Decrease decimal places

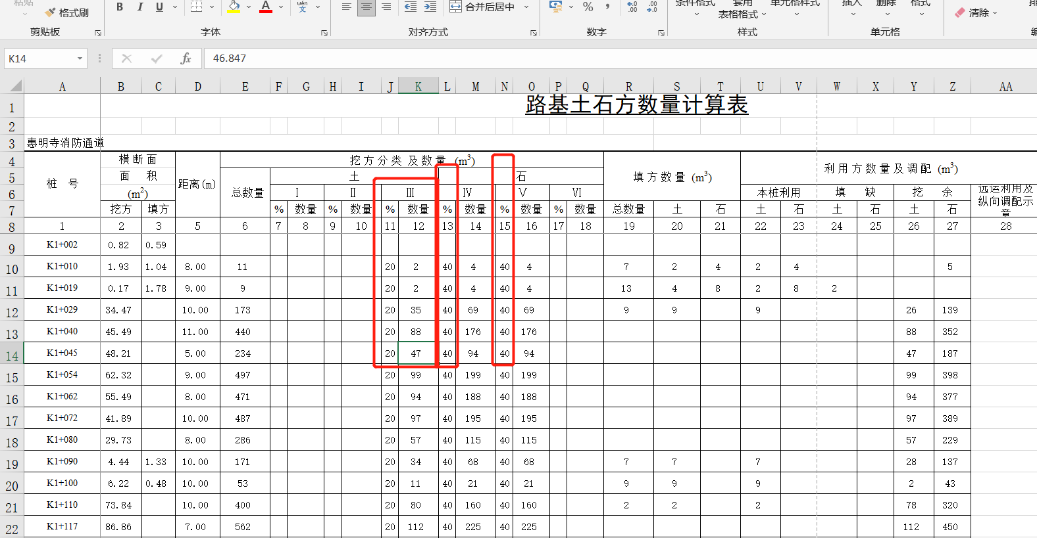tap(652, 7)
